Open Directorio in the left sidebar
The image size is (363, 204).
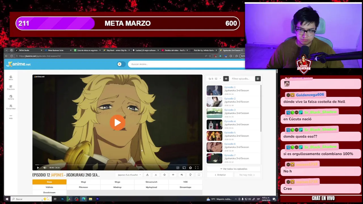11,88
